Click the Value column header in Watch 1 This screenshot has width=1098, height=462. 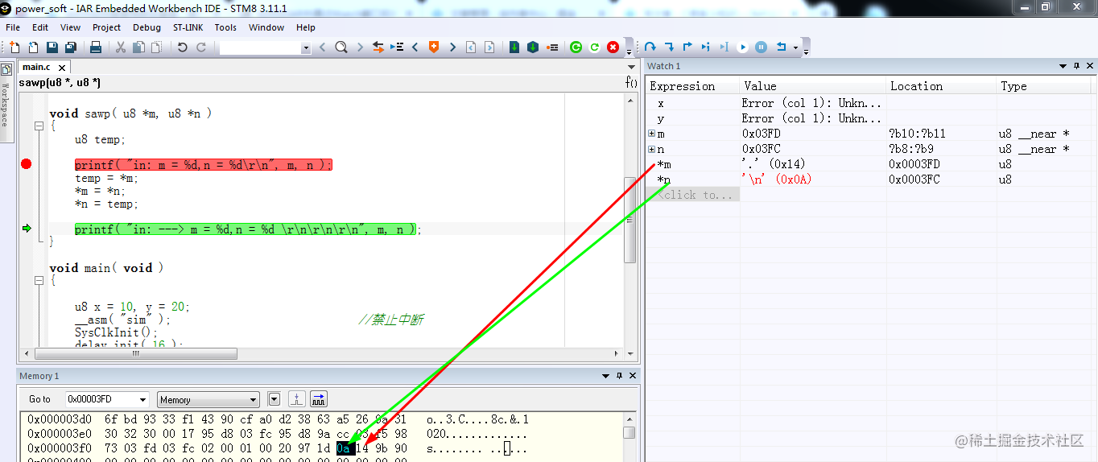click(x=812, y=86)
